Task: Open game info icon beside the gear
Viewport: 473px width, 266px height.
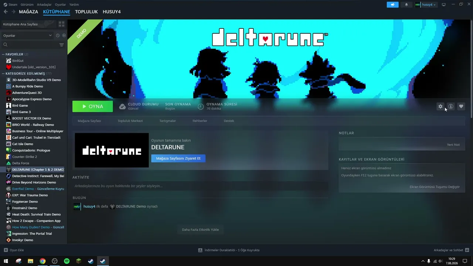Action: click(x=450, y=106)
